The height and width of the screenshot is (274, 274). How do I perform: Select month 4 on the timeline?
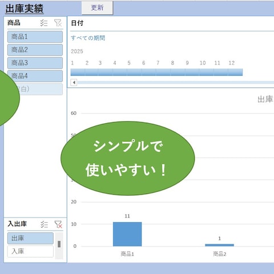[x=120, y=72]
